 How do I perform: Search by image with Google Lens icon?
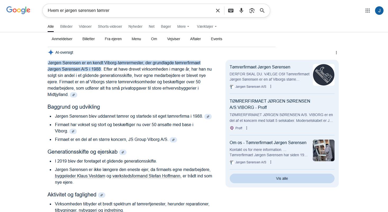(252, 11)
